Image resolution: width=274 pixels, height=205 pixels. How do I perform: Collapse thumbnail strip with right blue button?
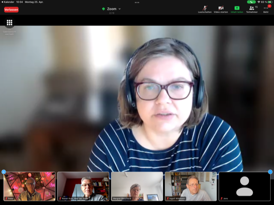(x=270, y=172)
